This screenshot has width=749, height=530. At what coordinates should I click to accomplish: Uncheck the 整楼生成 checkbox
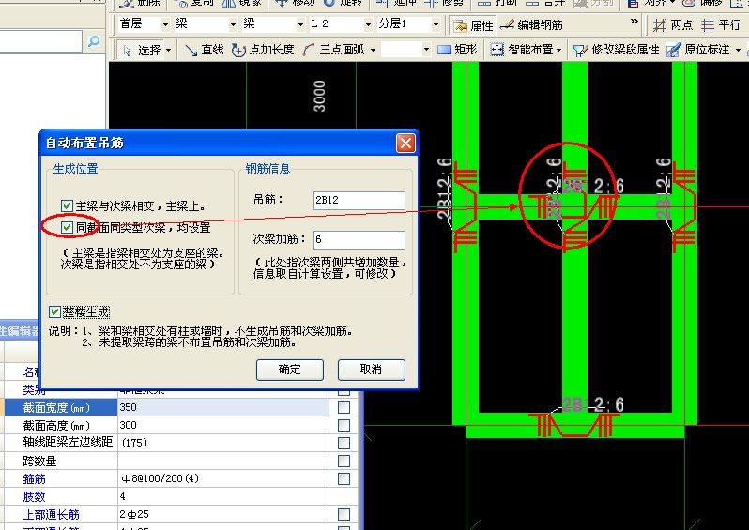tap(54, 311)
